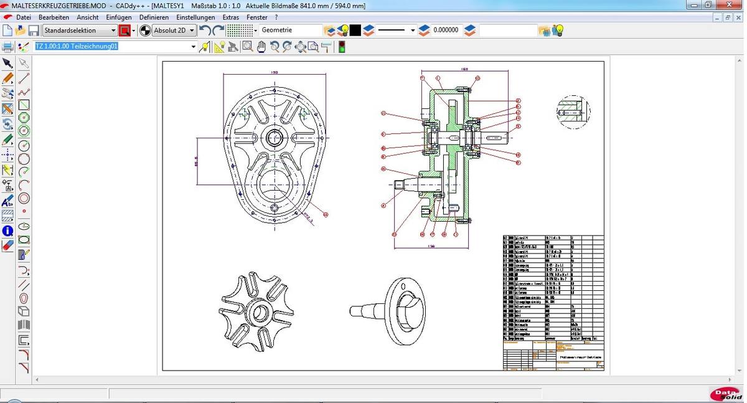Expand the Absolut 2D dropdown
The height and width of the screenshot is (403, 747).
(x=192, y=31)
